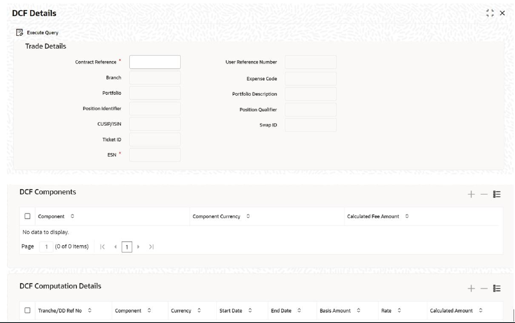Click the Position Identifier field
The height and width of the screenshot is (323, 515).
click(x=155, y=109)
